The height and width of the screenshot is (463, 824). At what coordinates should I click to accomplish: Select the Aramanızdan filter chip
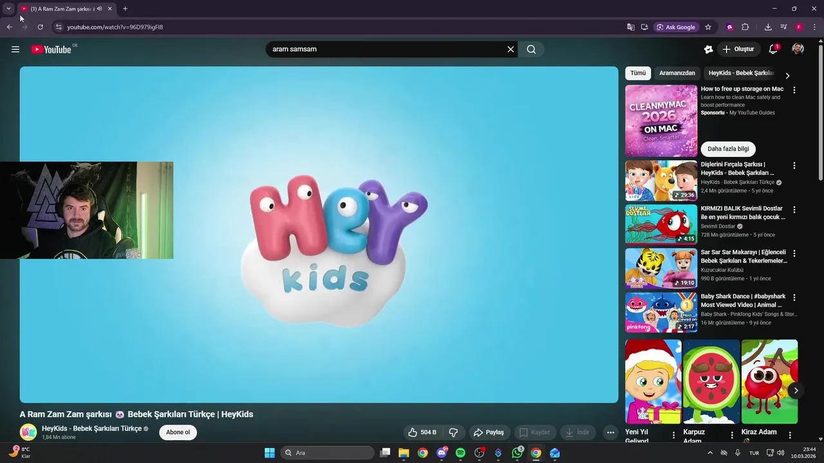[677, 73]
